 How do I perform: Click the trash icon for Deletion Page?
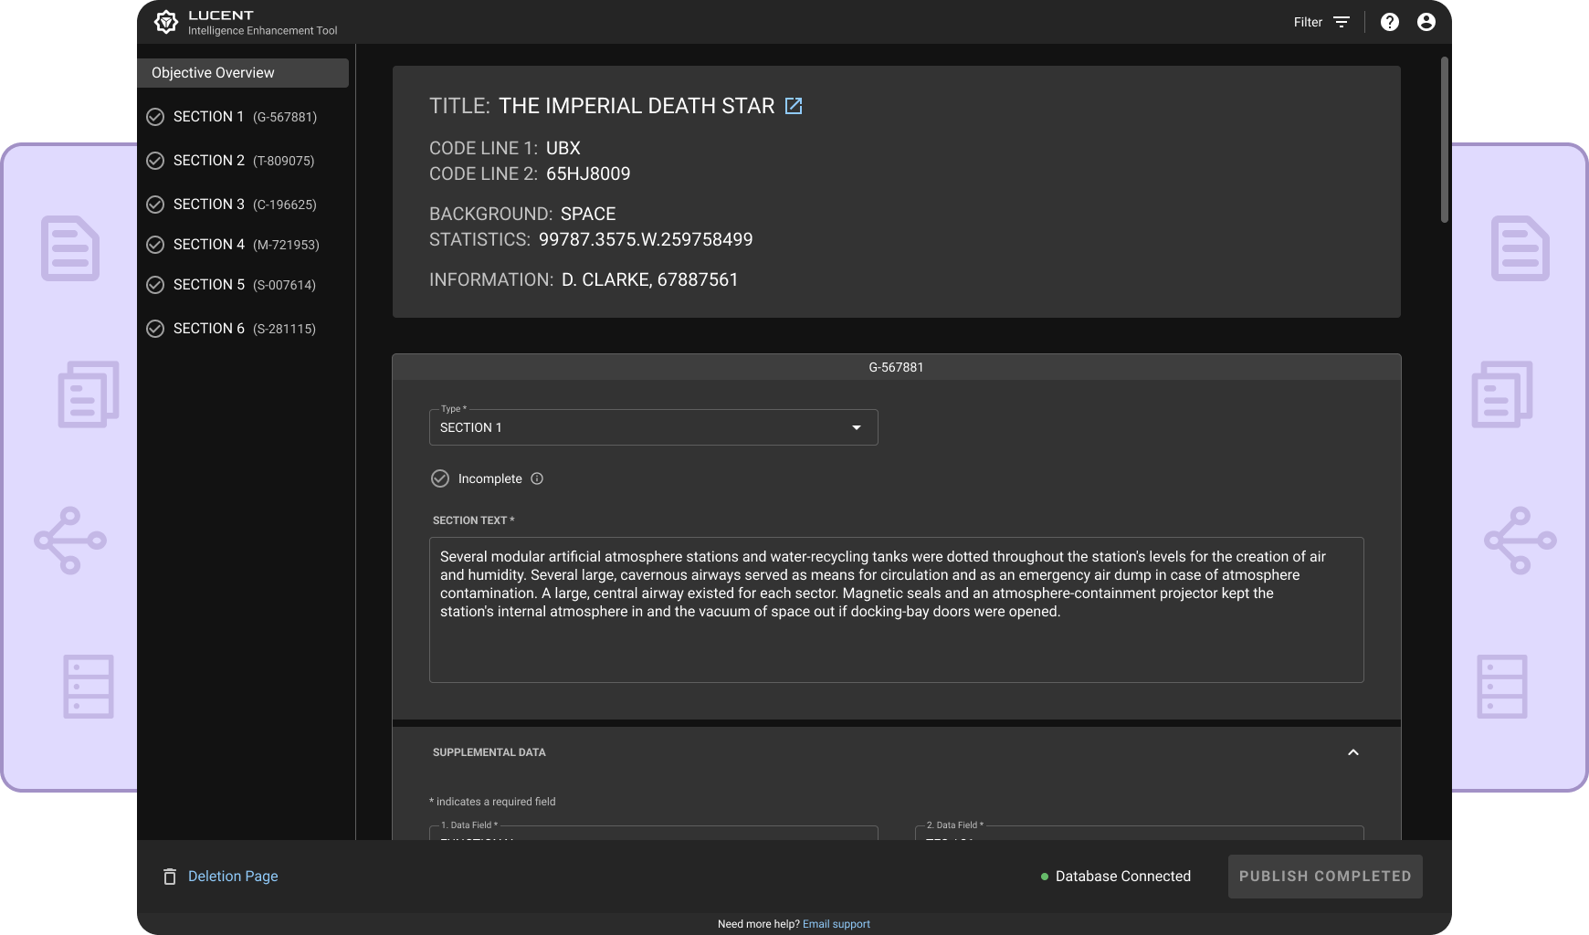[x=169, y=877]
